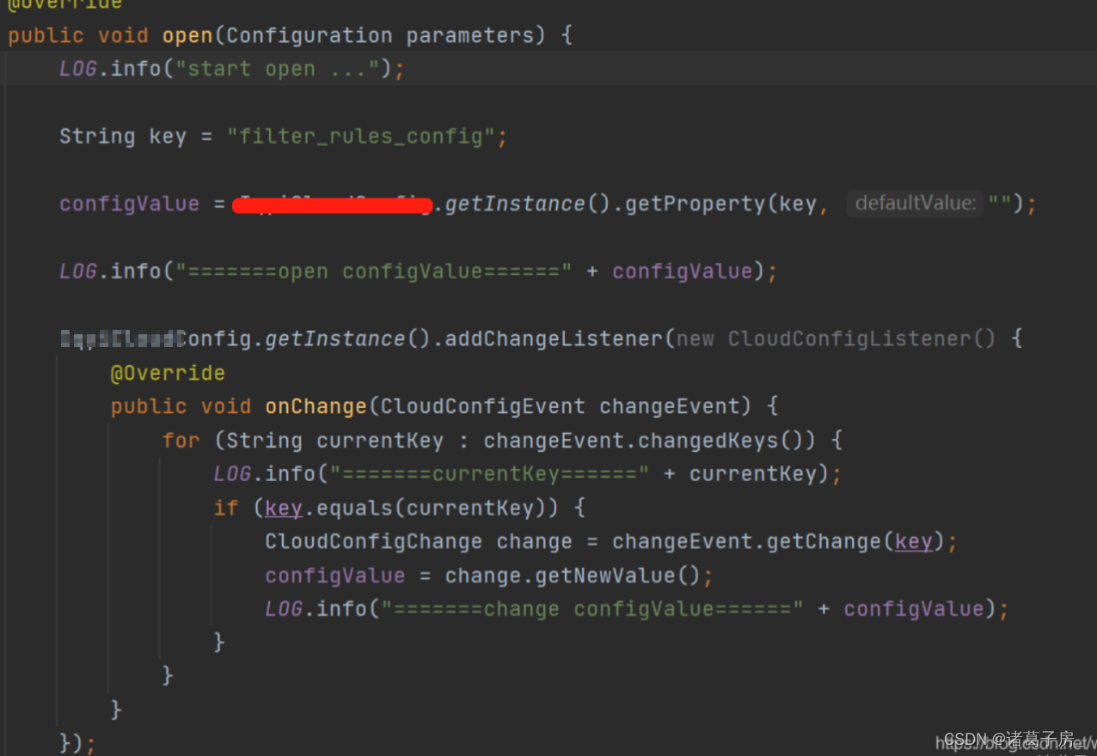
Task: Click the "start open ..." string literal
Action: (277, 68)
